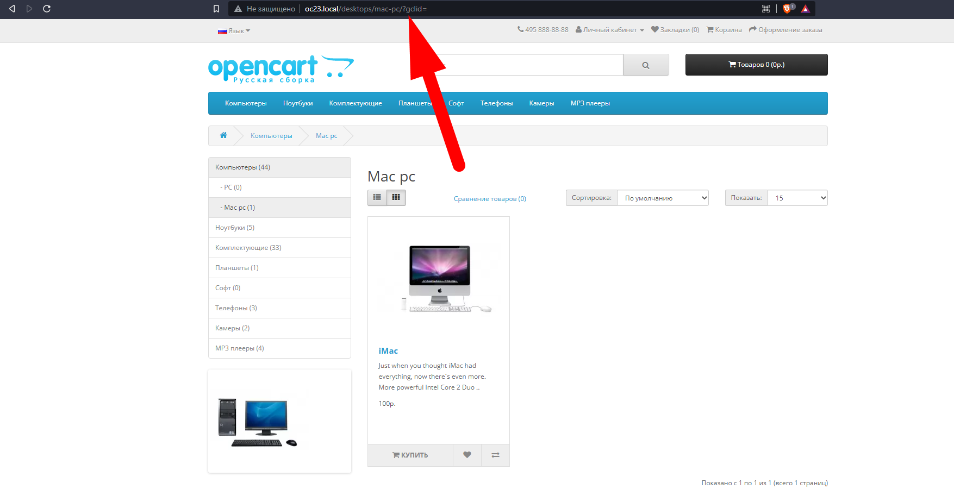954x495 pixels.
Task: Open the Brave shields lion icon
Action: (x=788, y=9)
